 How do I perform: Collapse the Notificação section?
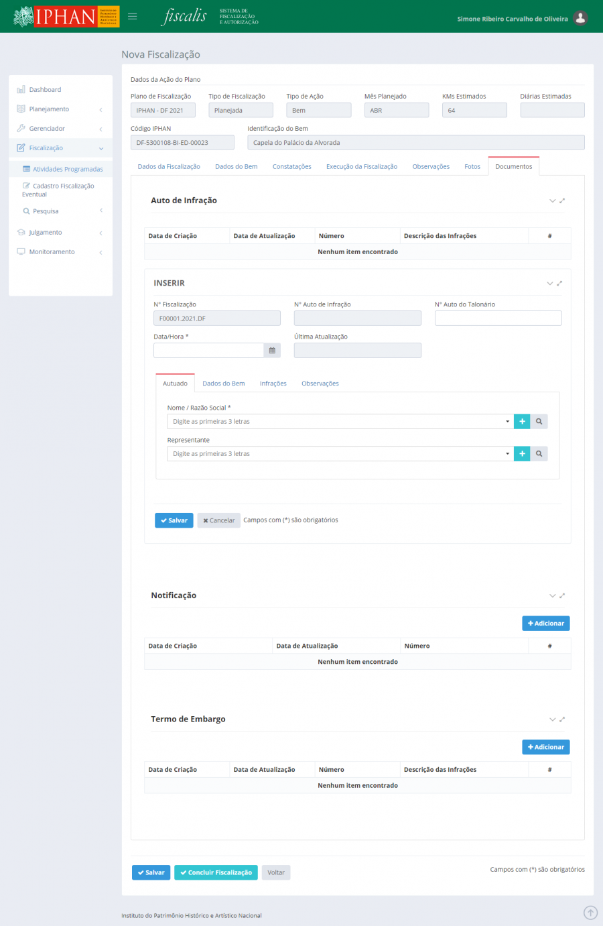(552, 595)
